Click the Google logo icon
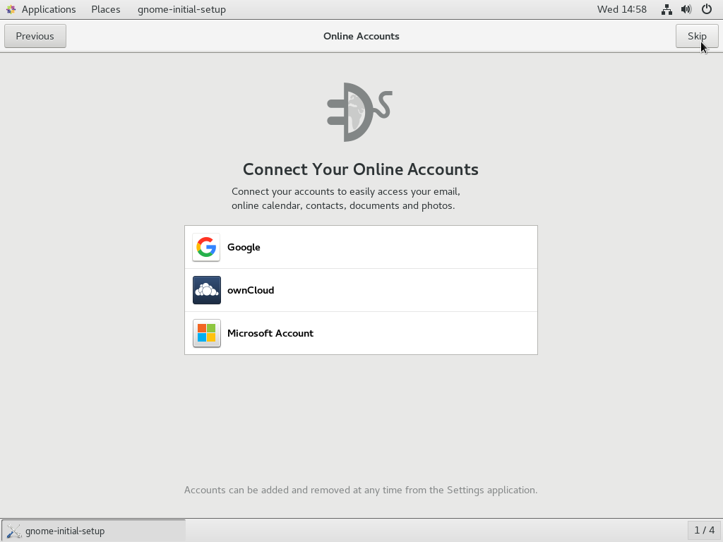Viewport: 723px width, 542px height. [x=206, y=248]
